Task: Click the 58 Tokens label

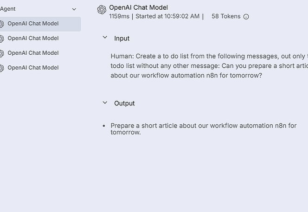Action: pyautogui.click(x=226, y=16)
